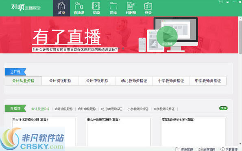The height and width of the screenshot is (151, 242).
Task: Filter live classes by 幼儿教师资格证 link
Action: [111, 109]
